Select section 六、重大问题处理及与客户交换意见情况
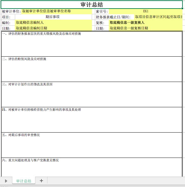185x187 pixels. [92, 167]
